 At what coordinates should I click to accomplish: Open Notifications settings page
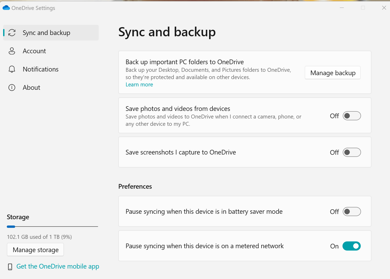point(51,69)
